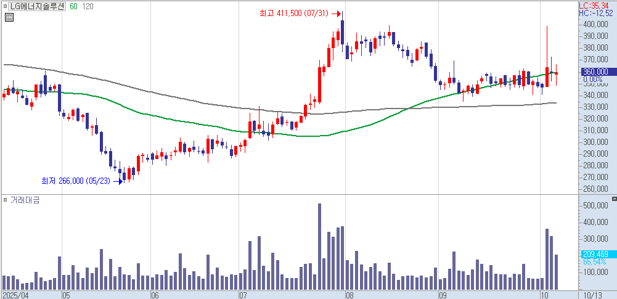
Task: Click the highlighted volume value 209,469
Action: click(595, 254)
